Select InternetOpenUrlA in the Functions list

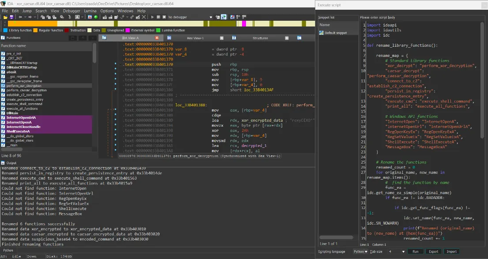click(x=21, y=117)
